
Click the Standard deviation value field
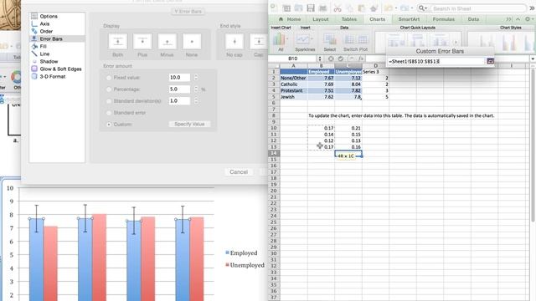tap(179, 100)
